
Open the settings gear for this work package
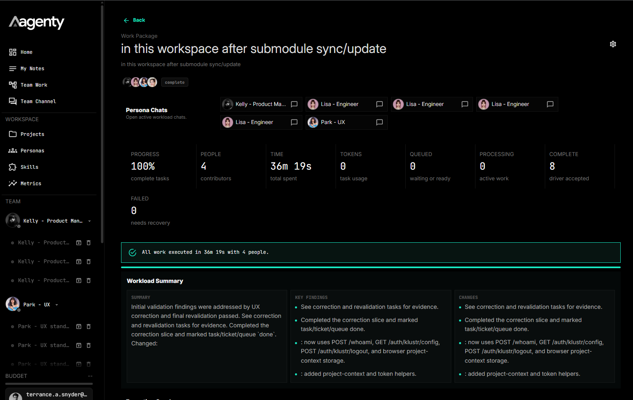[613, 44]
